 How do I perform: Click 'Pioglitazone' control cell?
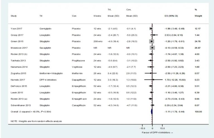pyautogui.click(x=78, y=61)
